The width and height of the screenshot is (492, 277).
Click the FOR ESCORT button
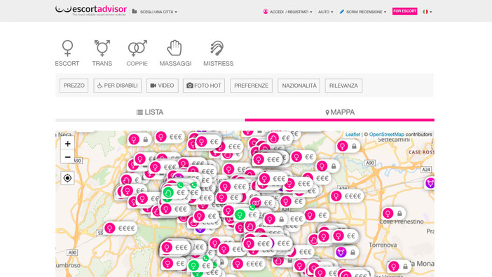click(404, 11)
